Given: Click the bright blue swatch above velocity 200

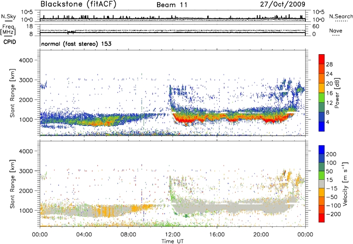Looking at the screenshot, I should [x=322, y=150].
